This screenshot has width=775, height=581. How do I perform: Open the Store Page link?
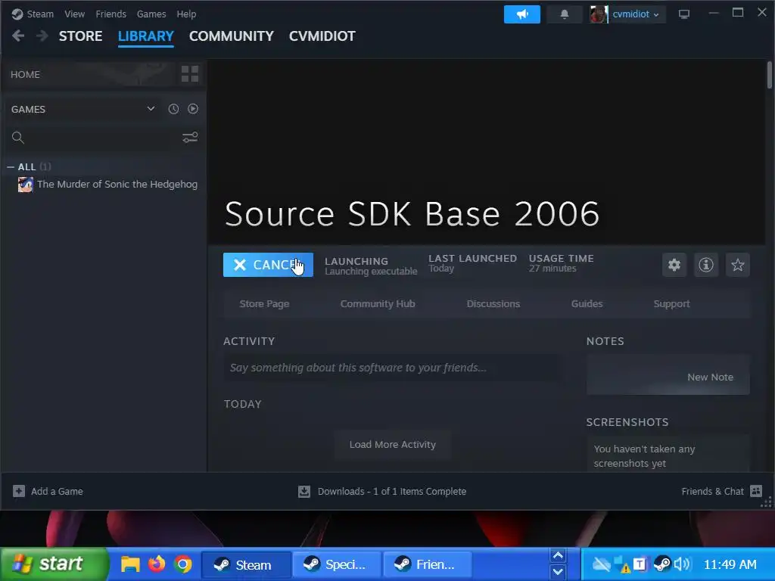tap(264, 304)
